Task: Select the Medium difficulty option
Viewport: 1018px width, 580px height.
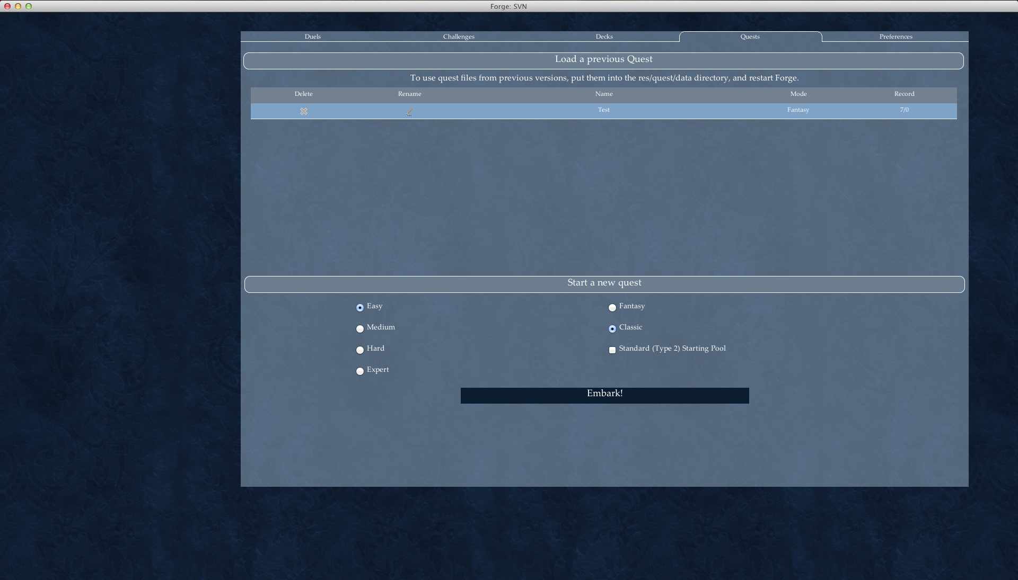Action: 360,329
